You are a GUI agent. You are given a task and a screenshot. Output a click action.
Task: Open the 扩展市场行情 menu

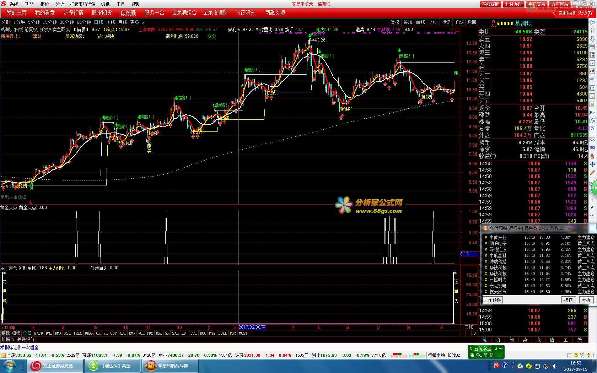tap(82, 4)
